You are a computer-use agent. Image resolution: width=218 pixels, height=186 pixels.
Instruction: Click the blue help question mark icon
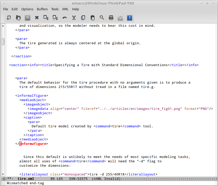tap(130, 18)
